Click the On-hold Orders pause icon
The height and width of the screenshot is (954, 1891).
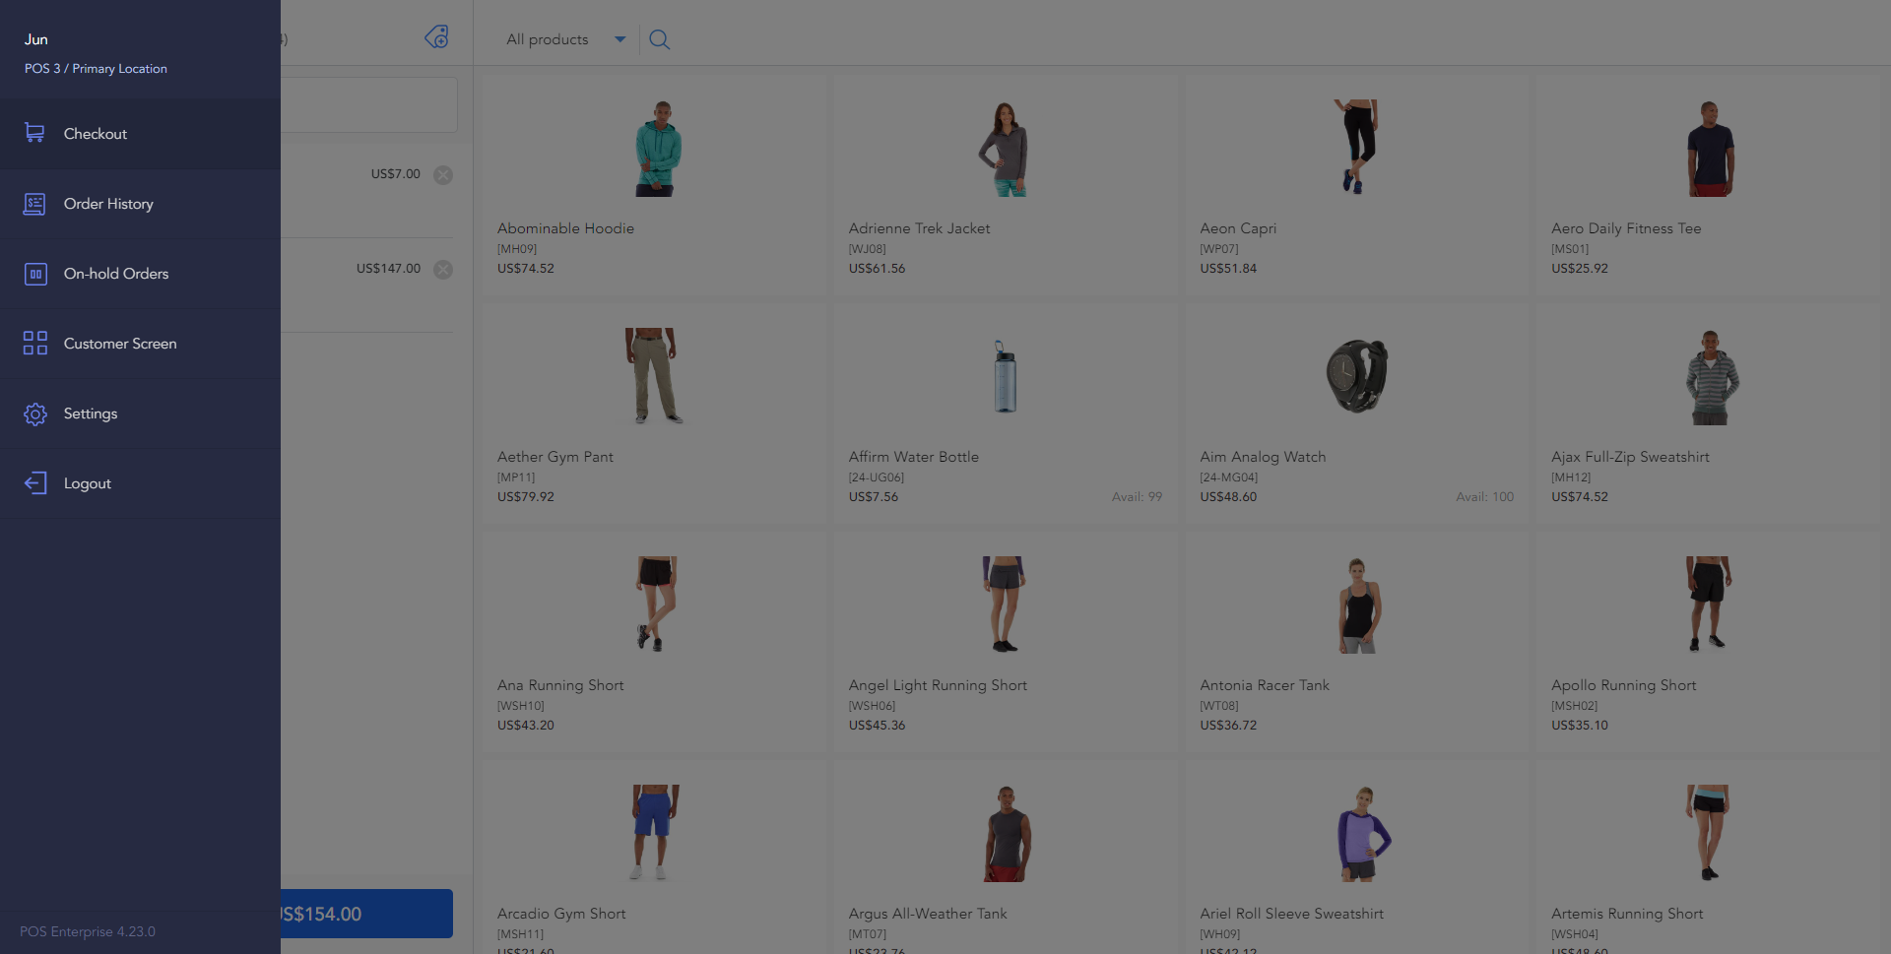(35, 274)
